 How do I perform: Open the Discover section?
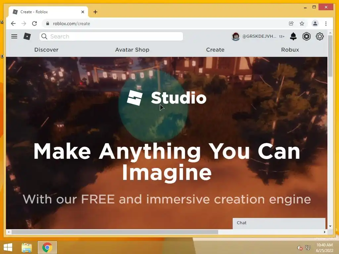[x=46, y=50]
